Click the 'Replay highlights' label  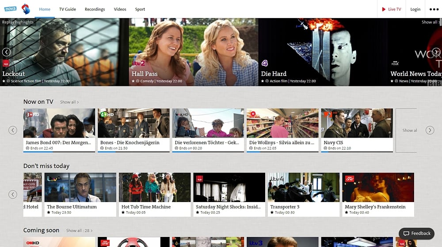[18, 22]
